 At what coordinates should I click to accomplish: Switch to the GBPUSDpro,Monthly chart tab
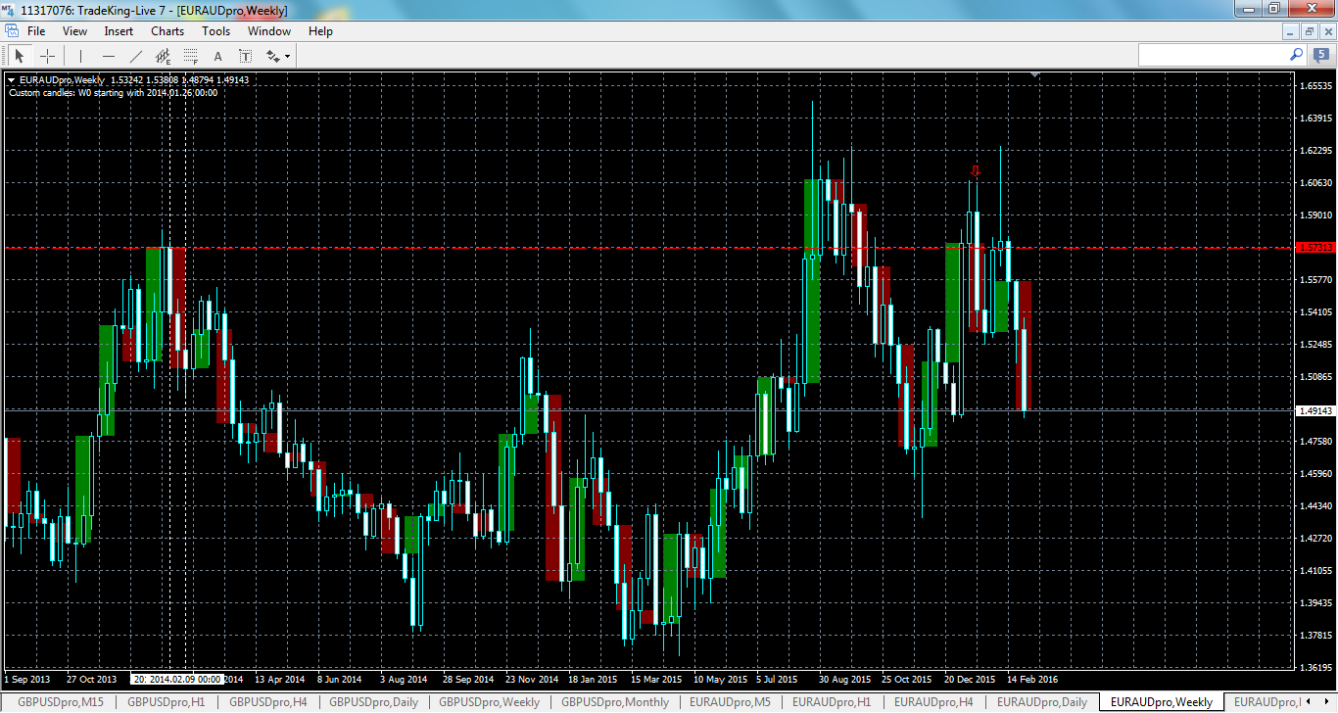tap(615, 702)
